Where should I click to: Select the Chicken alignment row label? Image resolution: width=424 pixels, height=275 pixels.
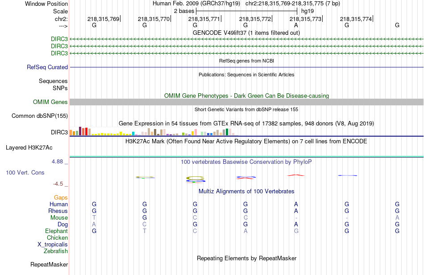tap(57, 238)
